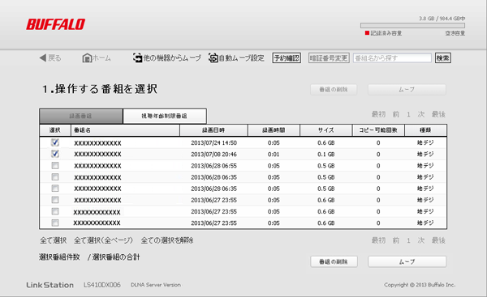Screen dimensions: 487x297
Task: Click the LinkStation logo in footer
Action: (50, 285)
